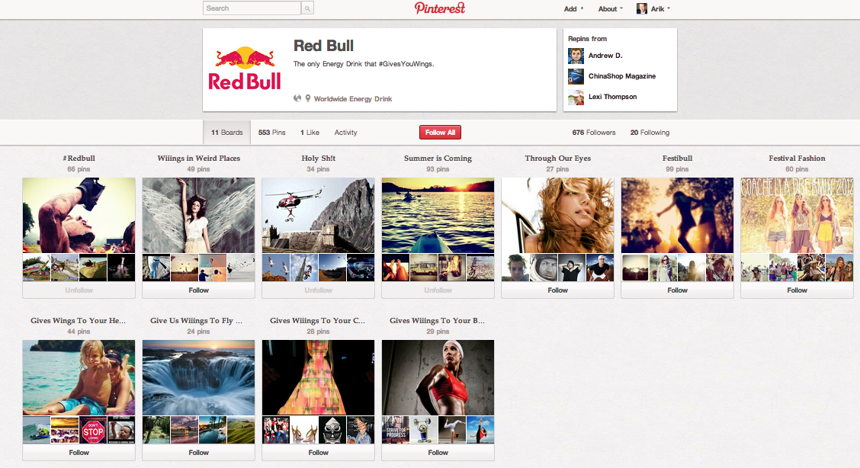Click the globe website icon in profile
This screenshot has width=860, height=468.
click(x=297, y=98)
